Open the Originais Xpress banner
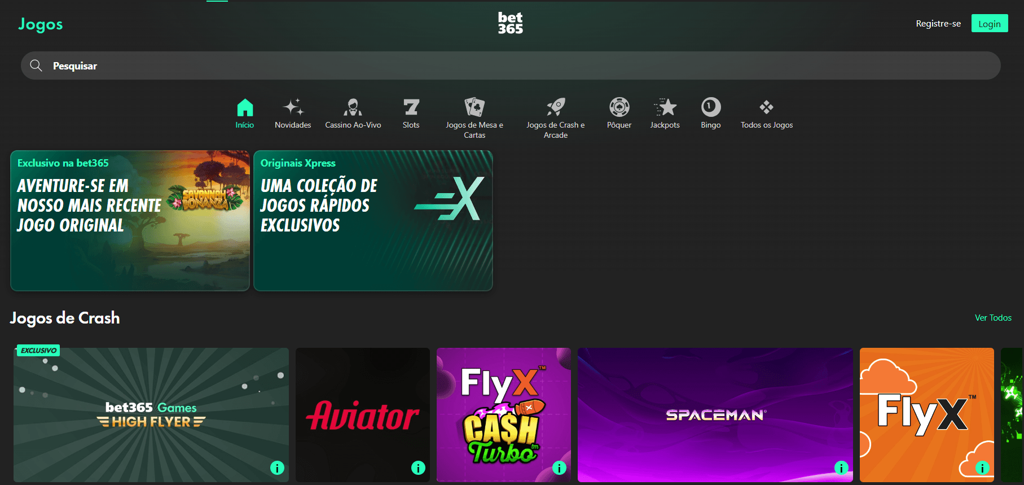 tap(373, 220)
